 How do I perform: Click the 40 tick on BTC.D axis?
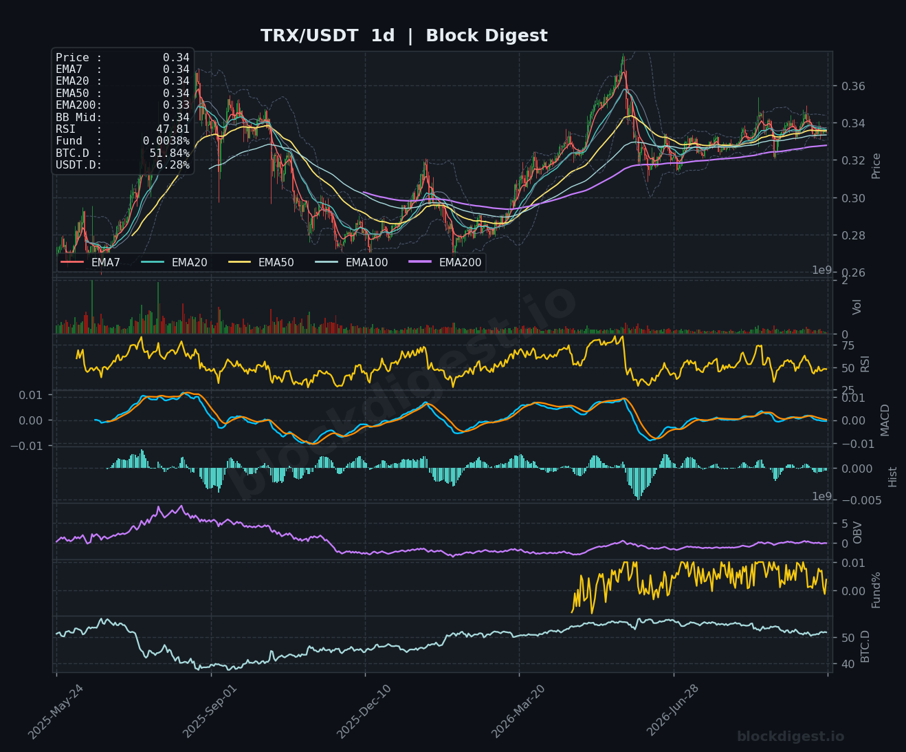click(848, 664)
